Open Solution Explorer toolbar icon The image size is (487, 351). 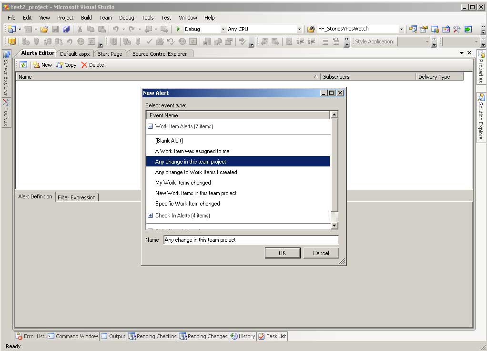click(x=413, y=29)
